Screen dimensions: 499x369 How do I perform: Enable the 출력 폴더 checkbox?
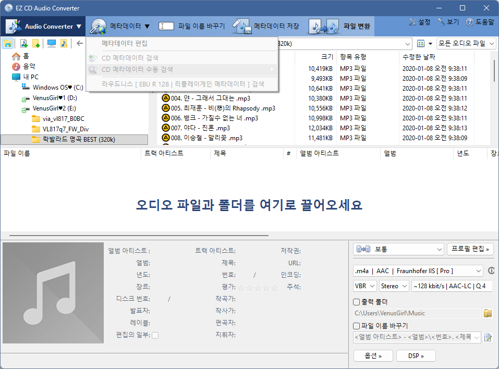pos(357,302)
